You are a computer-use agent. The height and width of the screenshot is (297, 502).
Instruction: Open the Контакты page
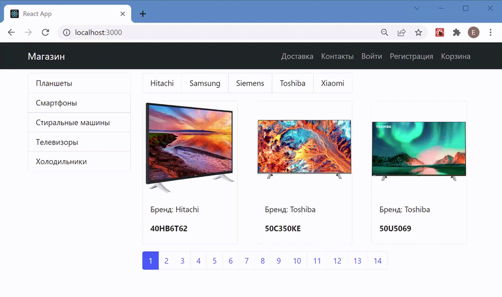click(x=337, y=57)
